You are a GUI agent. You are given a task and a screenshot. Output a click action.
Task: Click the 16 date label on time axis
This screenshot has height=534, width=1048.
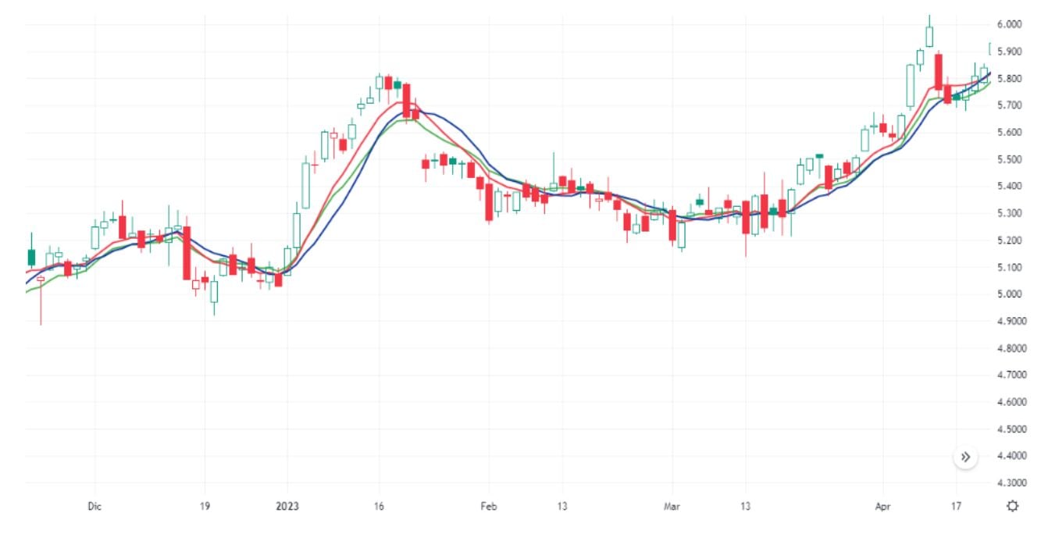(x=380, y=506)
